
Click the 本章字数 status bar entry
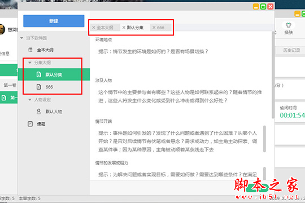tap(30, 198)
